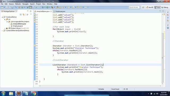
Task: Open the Refactor menu
Action: click(x=18, y=4)
